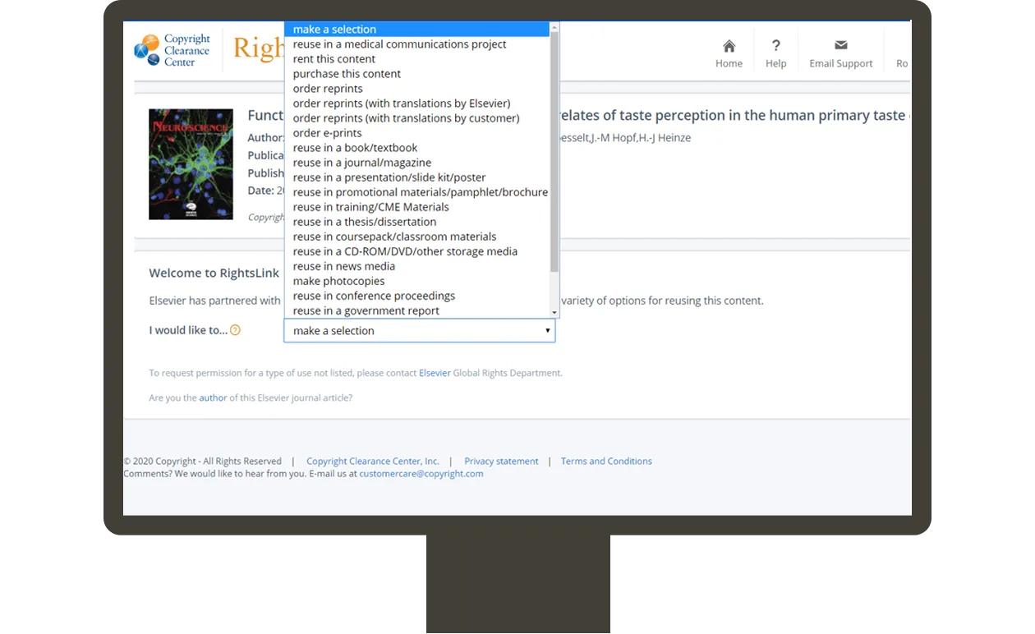Image resolution: width=1035 pixels, height=634 pixels.
Task: Open Help question mark icon
Action: click(x=776, y=46)
